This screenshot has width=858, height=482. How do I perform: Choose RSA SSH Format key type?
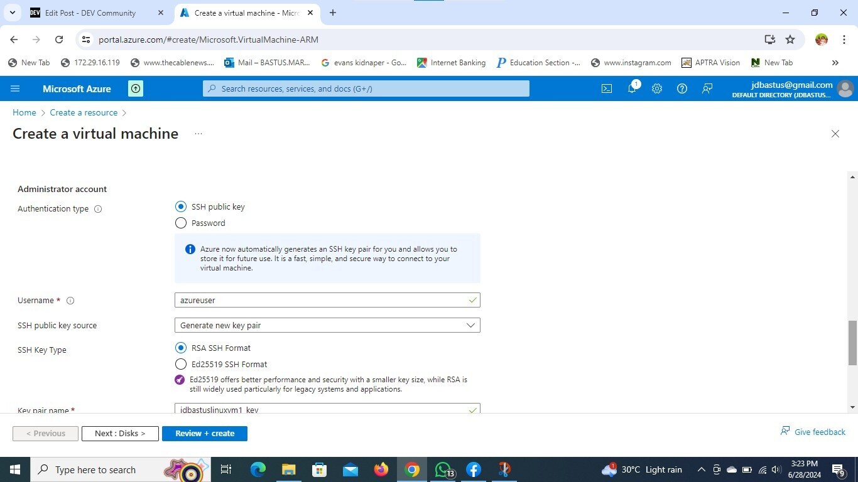pos(181,348)
